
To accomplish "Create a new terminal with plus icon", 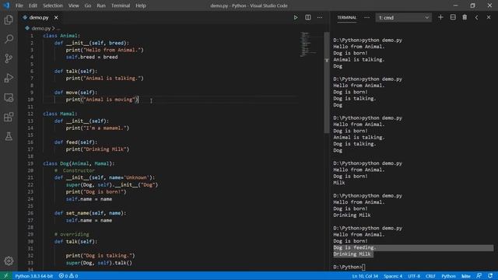I will (x=440, y=17).
